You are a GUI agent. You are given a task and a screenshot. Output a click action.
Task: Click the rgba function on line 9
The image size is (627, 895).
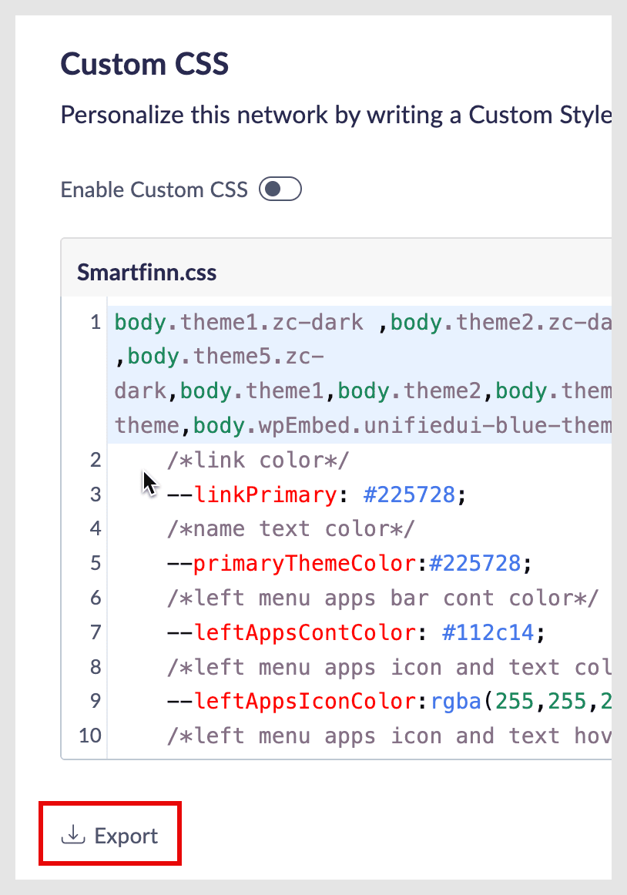coord(456,701)
